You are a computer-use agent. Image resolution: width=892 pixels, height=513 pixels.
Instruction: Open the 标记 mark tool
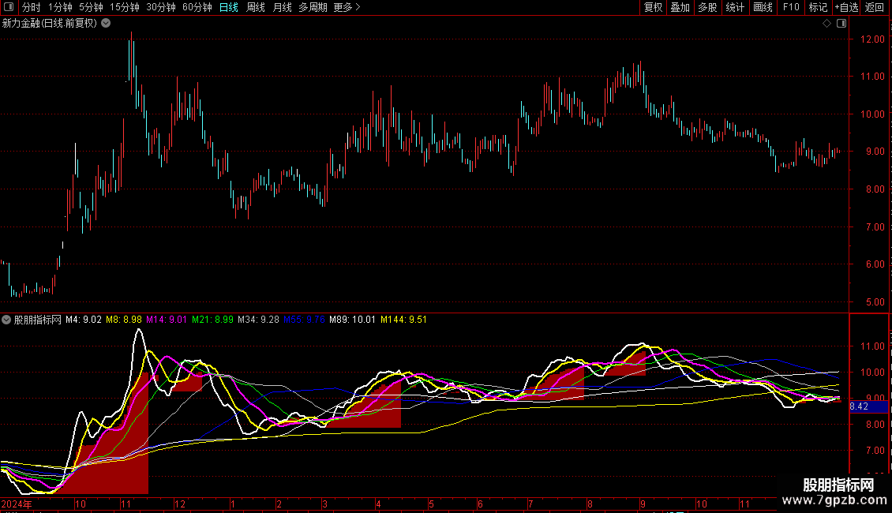[818, 7]
